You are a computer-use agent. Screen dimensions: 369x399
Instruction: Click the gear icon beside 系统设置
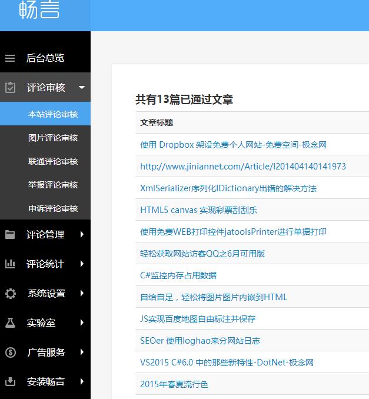point(11,294)
